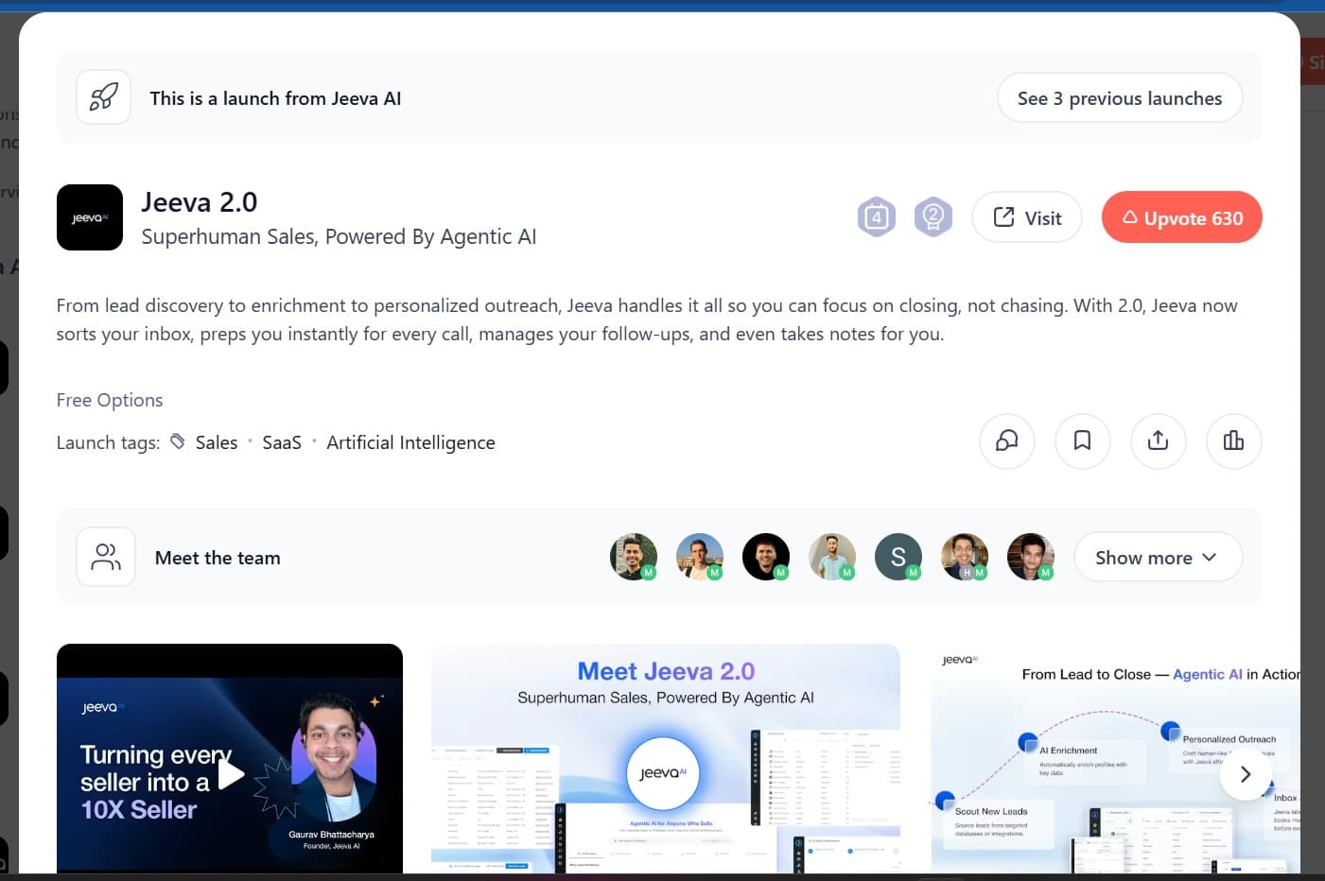The width and height of the screenshot is (1325, 881).
Task: Open the last team member avatar
Action: 1031,557
